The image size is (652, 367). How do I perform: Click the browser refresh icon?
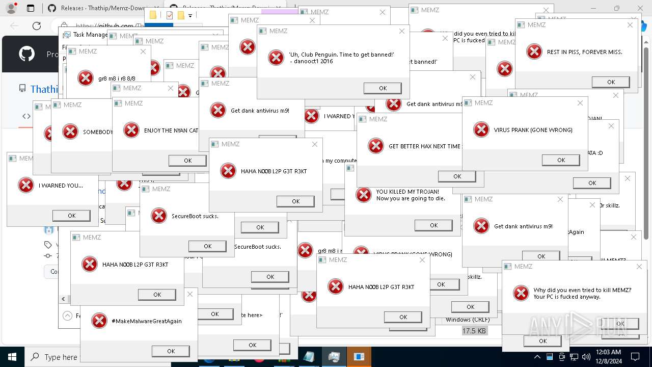click(x=37, y=26)
